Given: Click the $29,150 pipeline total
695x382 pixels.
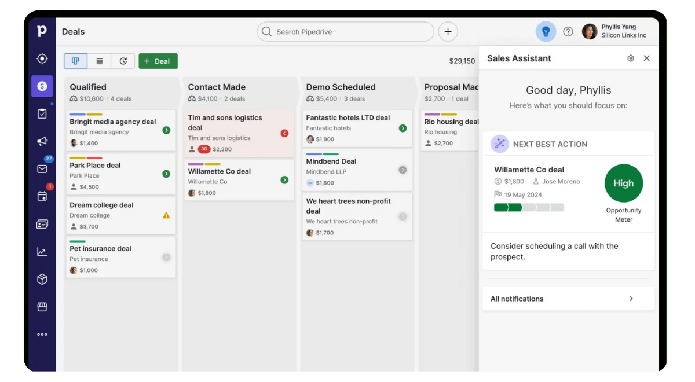Looking at the screenshot, I should coord(462,61).
